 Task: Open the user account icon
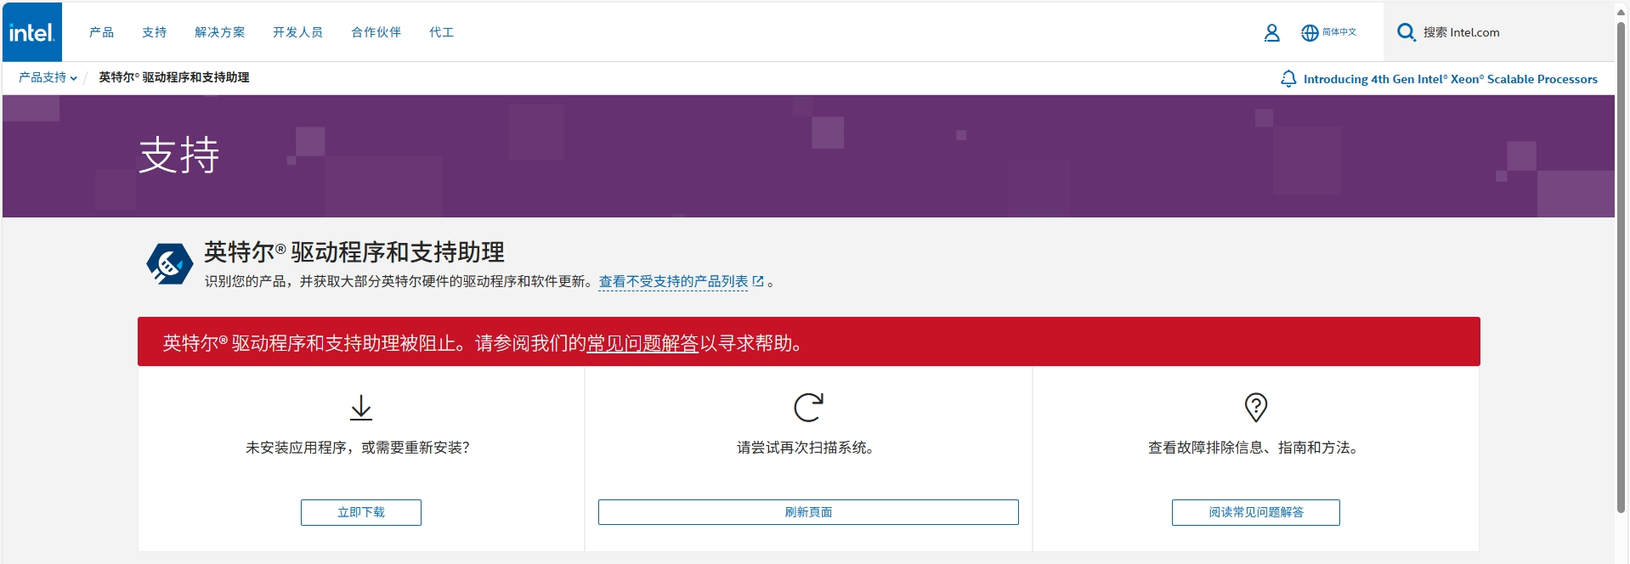pos(1271,32)
